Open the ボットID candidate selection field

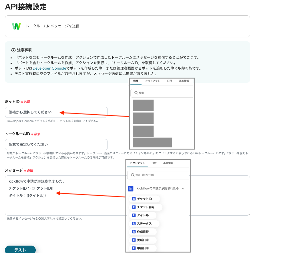click(x=56, y=112)
